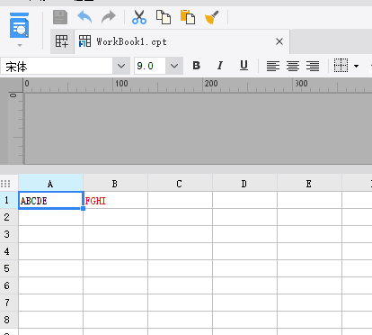Select row 5 header

[x=9, y=268]
